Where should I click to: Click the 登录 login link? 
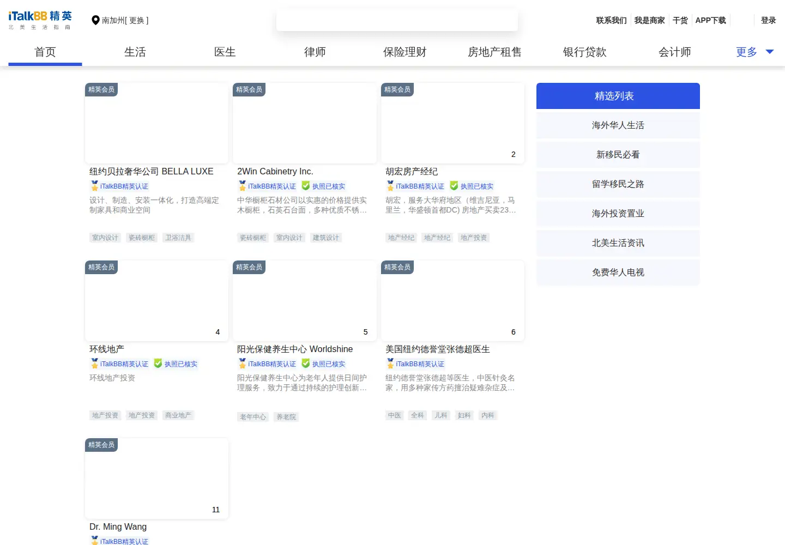coord(768,20)
